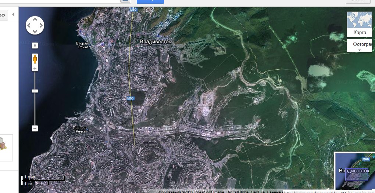Collapse the left side panel arrow
Screen dimensions: 375x193
pos(13,14)
